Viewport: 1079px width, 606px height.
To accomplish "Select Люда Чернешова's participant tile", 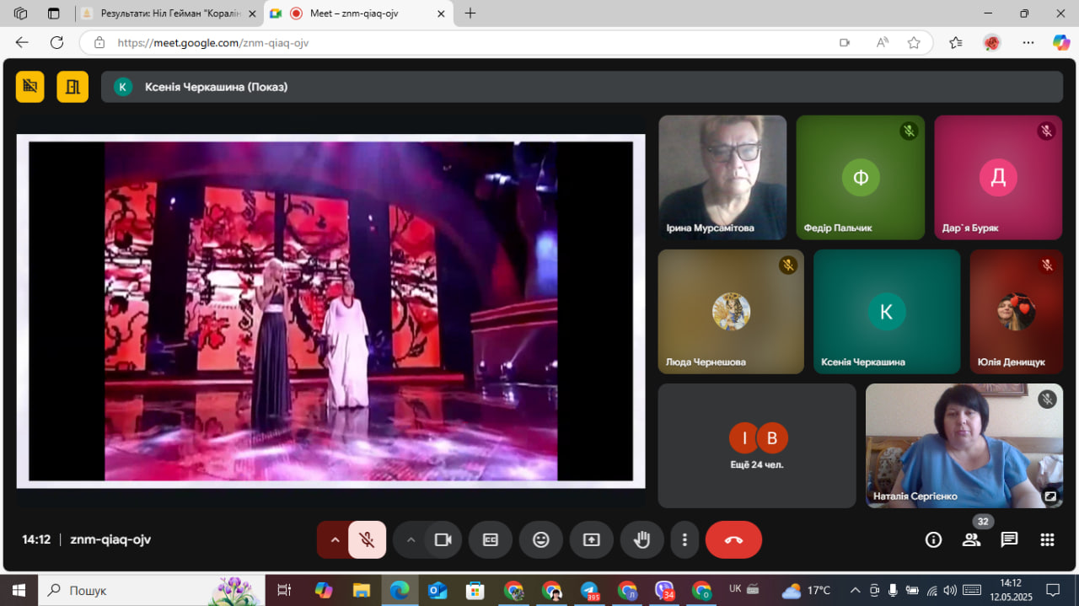I will click(x=731, y=312).
